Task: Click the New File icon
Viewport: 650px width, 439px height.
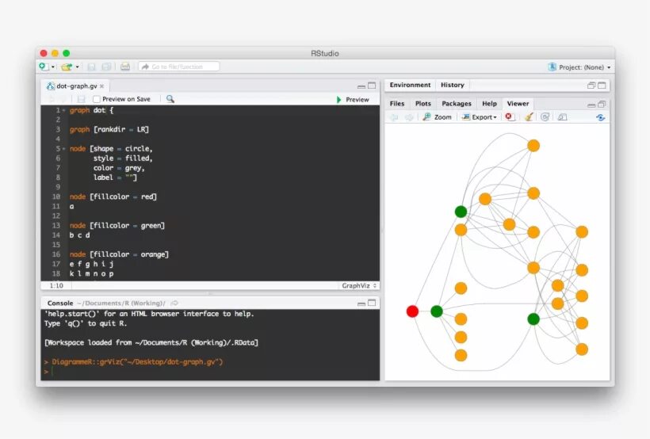Action: 44,67
